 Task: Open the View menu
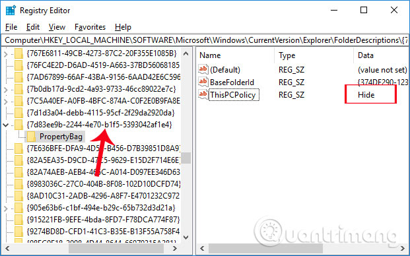57,27
